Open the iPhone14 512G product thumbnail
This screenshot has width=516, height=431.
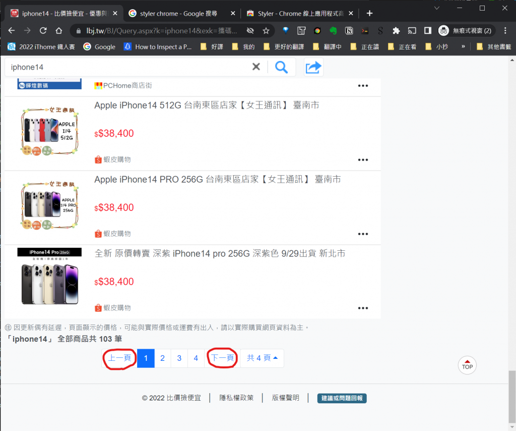50,131
